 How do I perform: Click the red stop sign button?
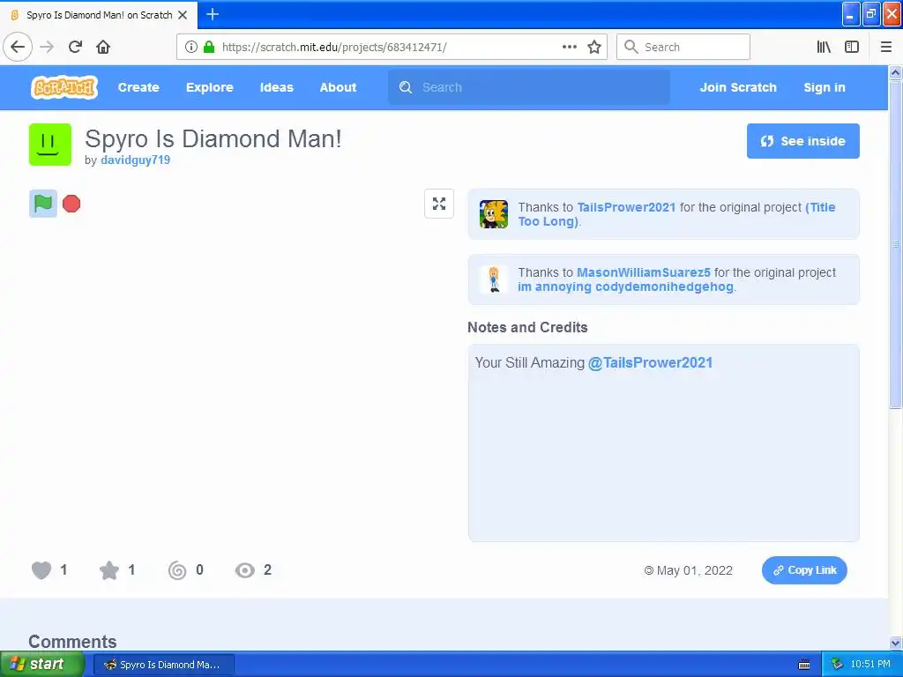tap(71, 204)
